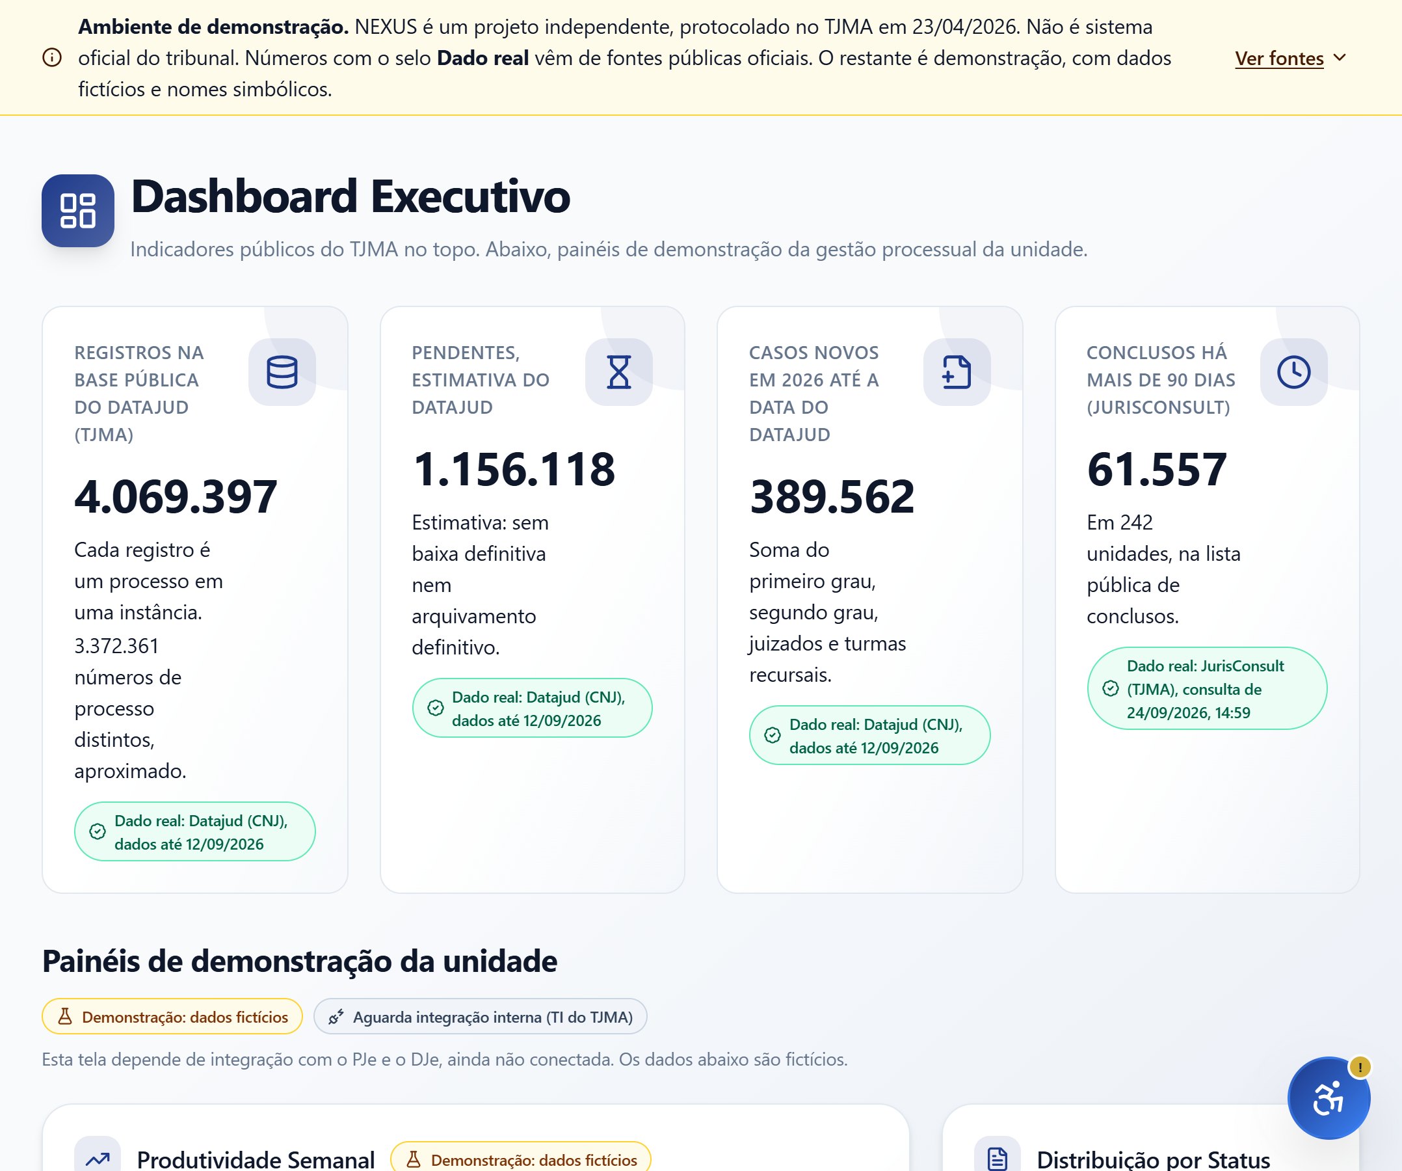Expand the chevron beside Ver fontes
This screenshot has width=1402, height=1171.
1339,57
